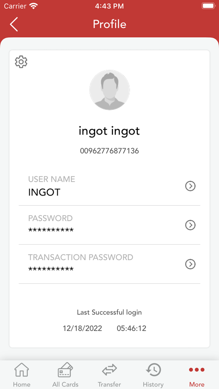Tap the Wi-Fi status bar icon
This screenshot has width=219, height=389.
(33, 6)
